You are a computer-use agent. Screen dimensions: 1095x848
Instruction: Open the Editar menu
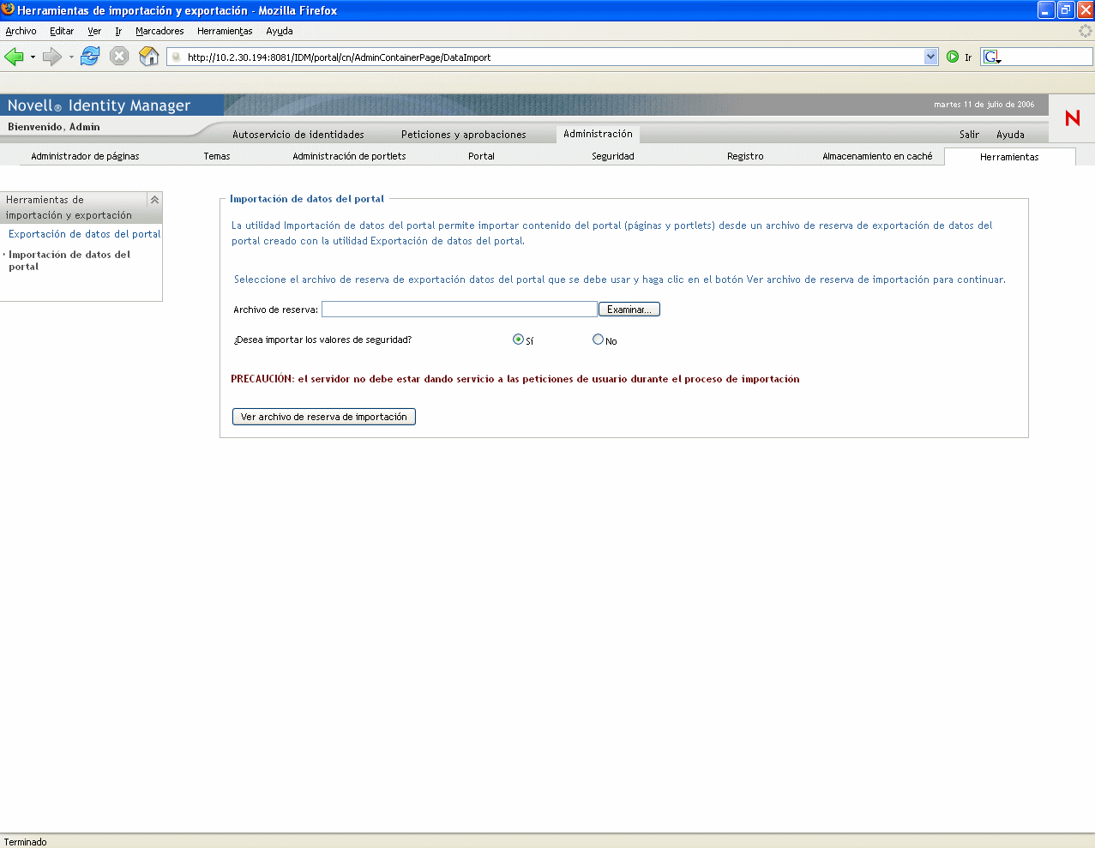(x=62, y=31)
